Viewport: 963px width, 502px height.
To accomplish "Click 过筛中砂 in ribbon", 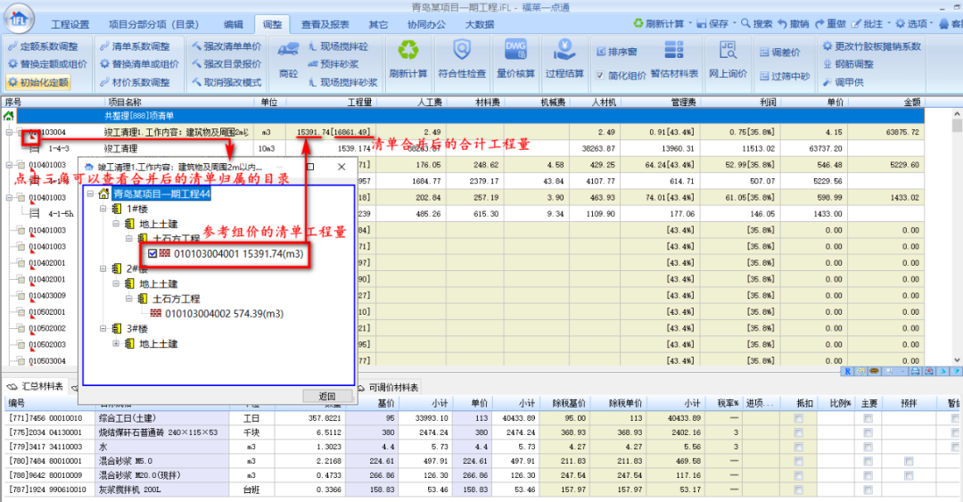I will click(x=785, y=76).
